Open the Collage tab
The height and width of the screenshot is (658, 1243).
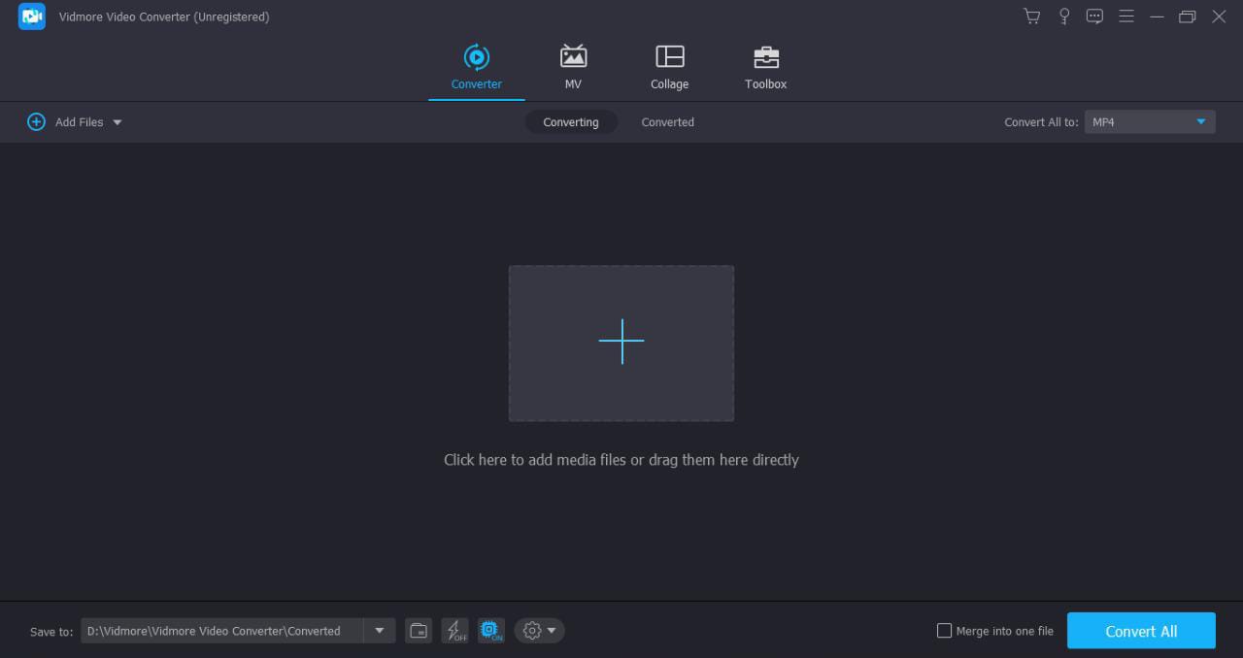[669, 68]
